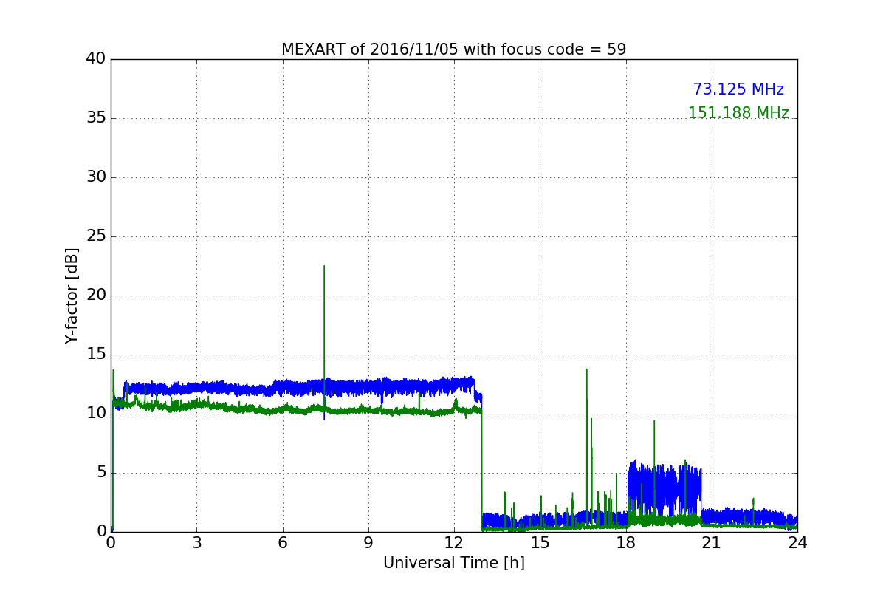The image size is (886, 591).
Task: Click x-axis tick label 3
Action: point(196,543)
